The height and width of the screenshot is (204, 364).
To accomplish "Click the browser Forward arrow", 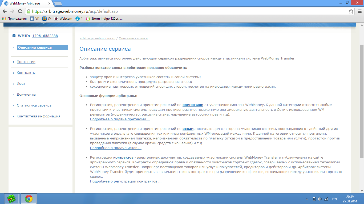I will click(x=12, y=11).
